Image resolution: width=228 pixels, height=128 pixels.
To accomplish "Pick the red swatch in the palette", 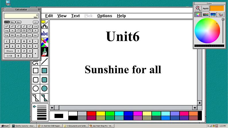I will pyautogui.click(x=91, y=113).
